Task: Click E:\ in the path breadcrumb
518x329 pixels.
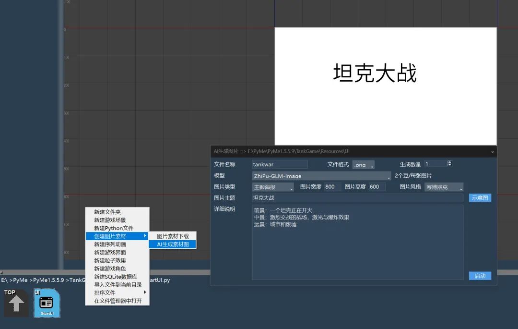Action: (x=4, y=280)
